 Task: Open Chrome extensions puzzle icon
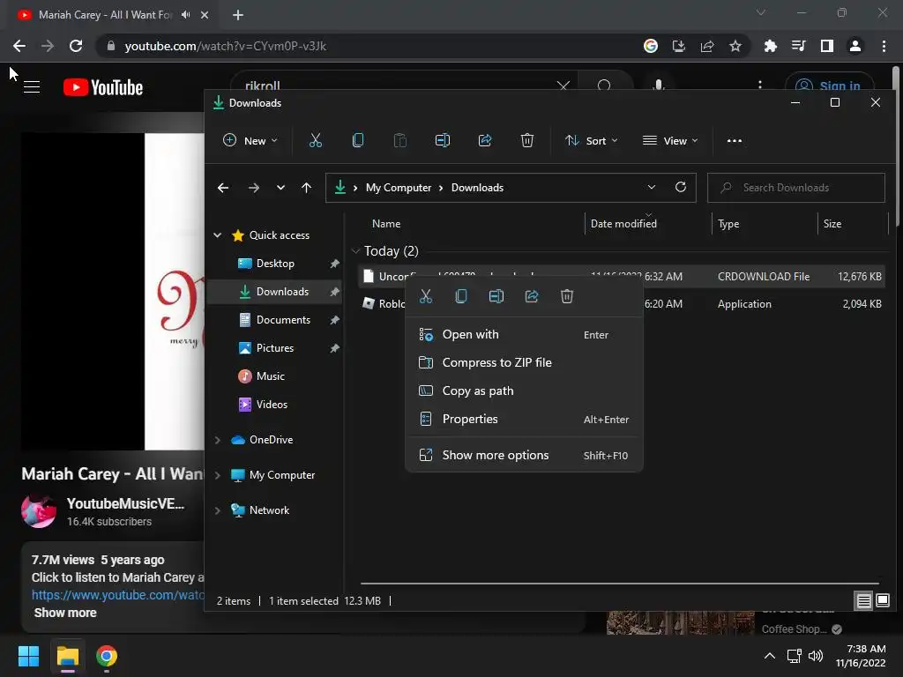[770, 46]
